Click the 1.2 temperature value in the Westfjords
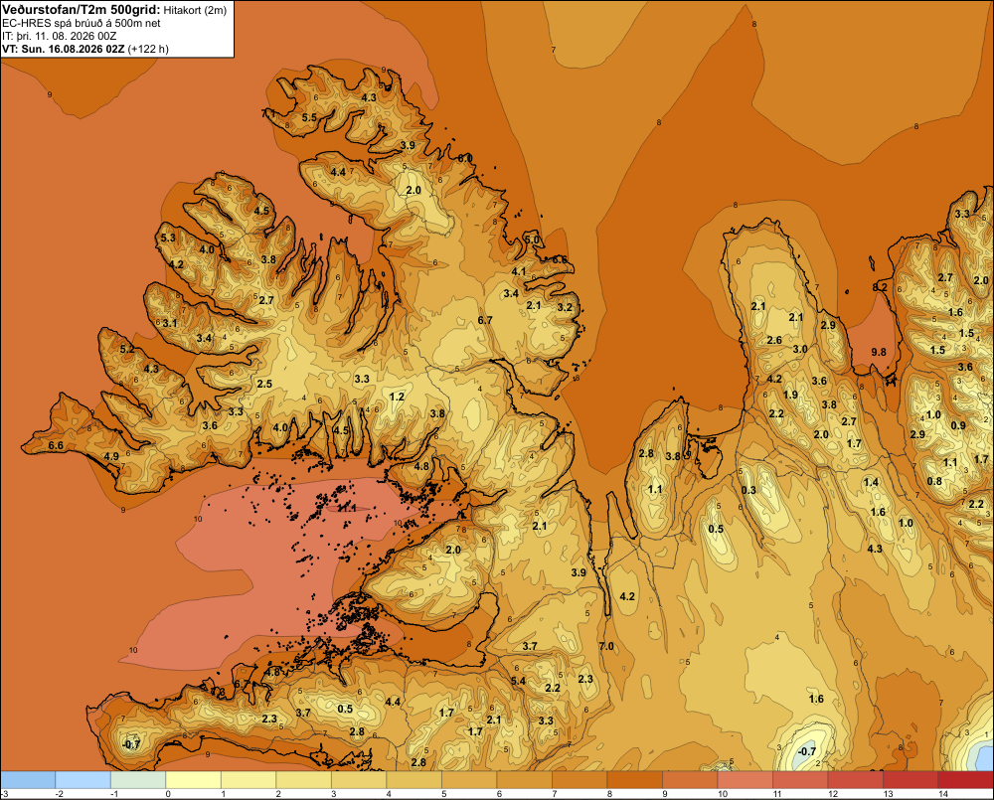Screen dimensions: 994x800 point(397,397)
